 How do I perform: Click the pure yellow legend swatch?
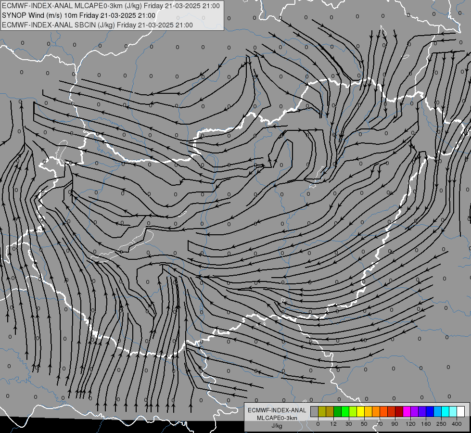point(360,411)
